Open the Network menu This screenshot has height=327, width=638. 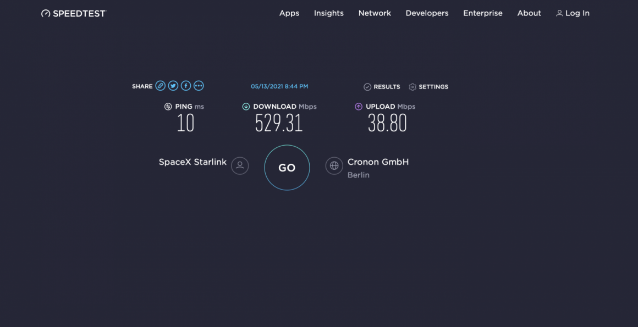coord(375,13)
